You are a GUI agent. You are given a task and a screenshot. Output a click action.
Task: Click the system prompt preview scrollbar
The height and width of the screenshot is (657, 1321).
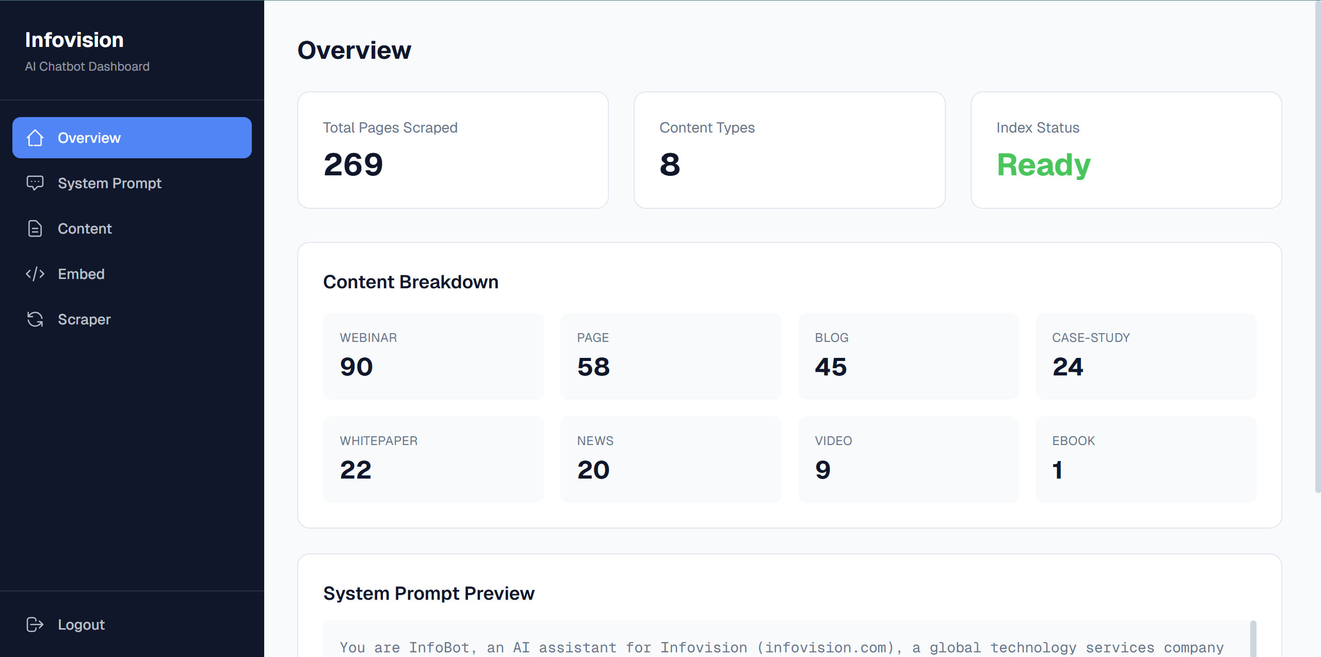coord(1253,639)
